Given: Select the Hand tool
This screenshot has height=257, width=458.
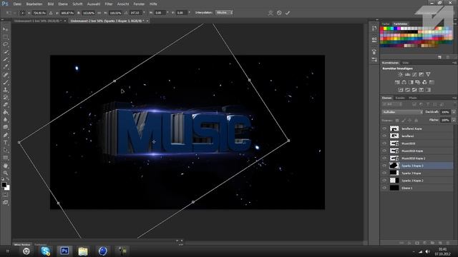Looking at the screenshot, I should tap(6, 166).
